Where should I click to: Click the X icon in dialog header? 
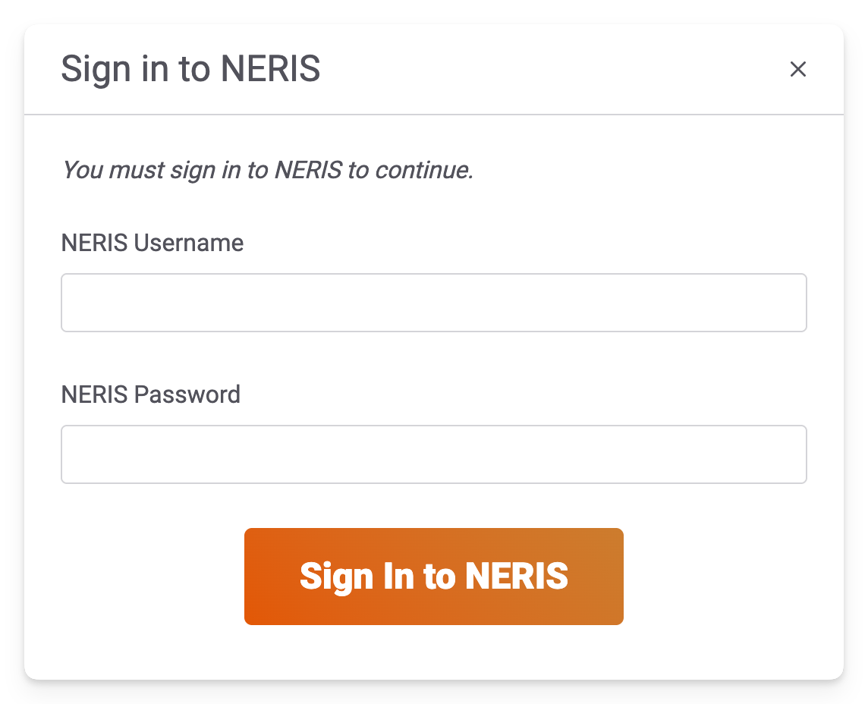797,69
